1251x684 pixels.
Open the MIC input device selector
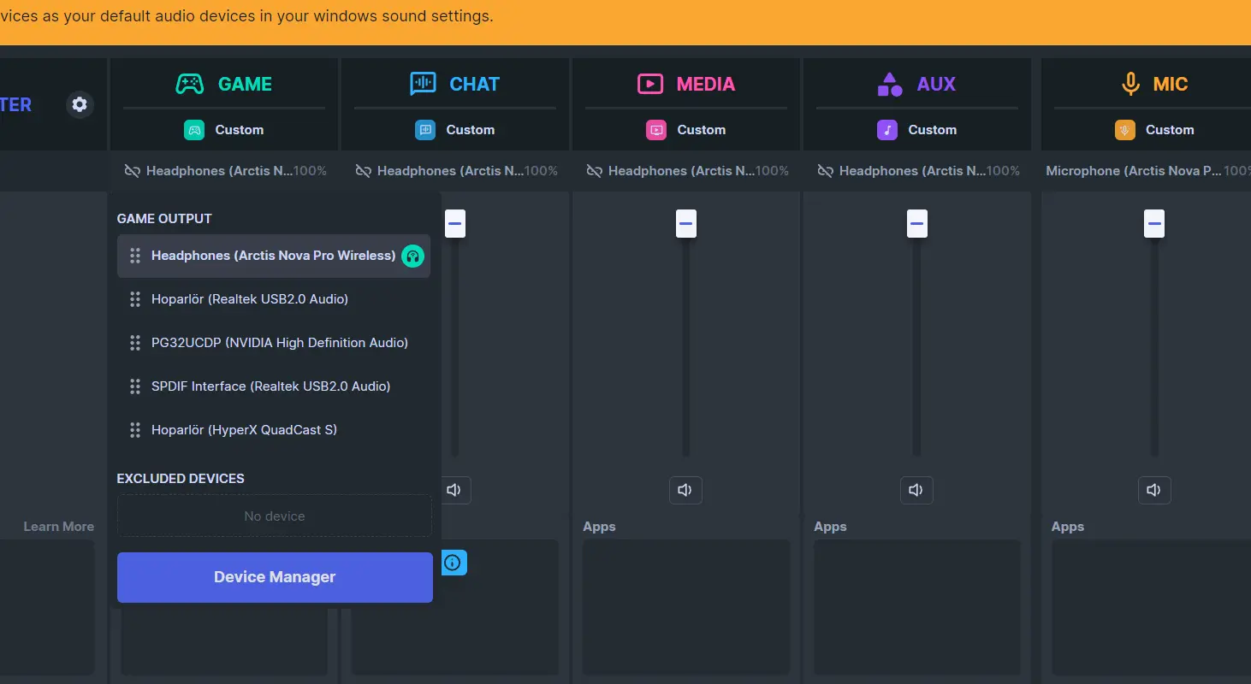click(x=1147, y=171)
